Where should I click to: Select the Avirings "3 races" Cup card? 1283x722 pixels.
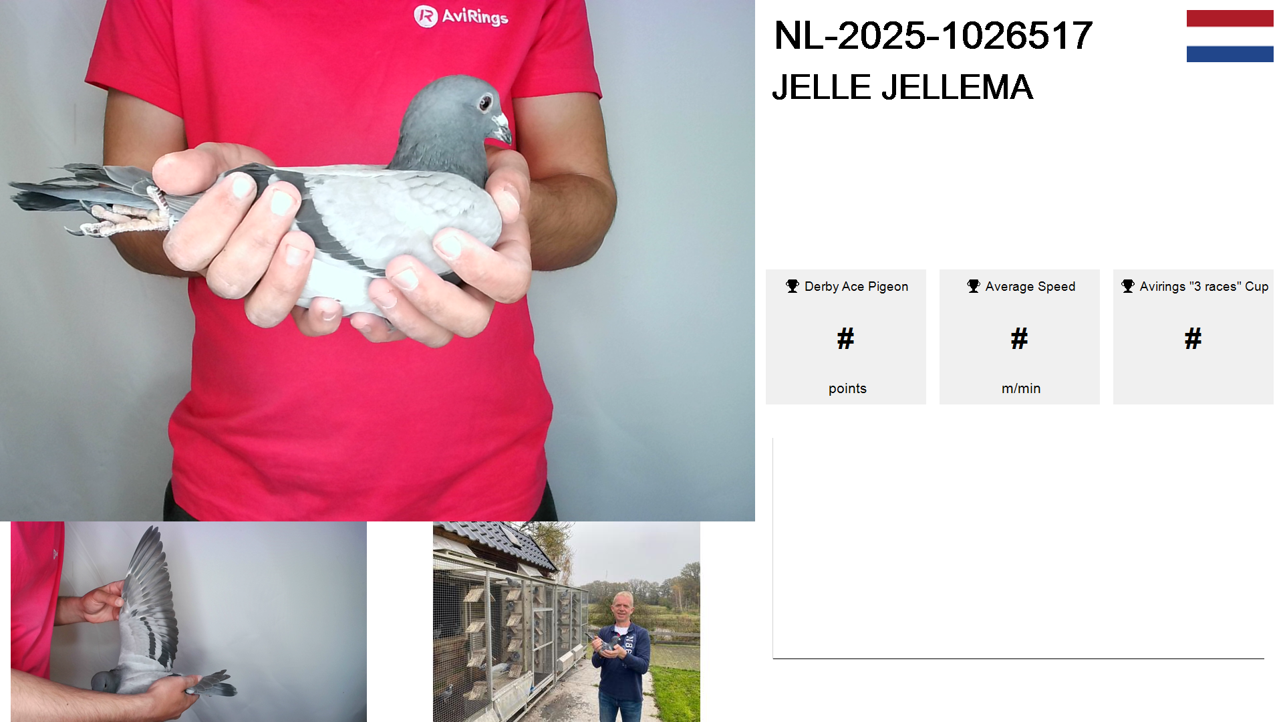(x=1193, y=337)
